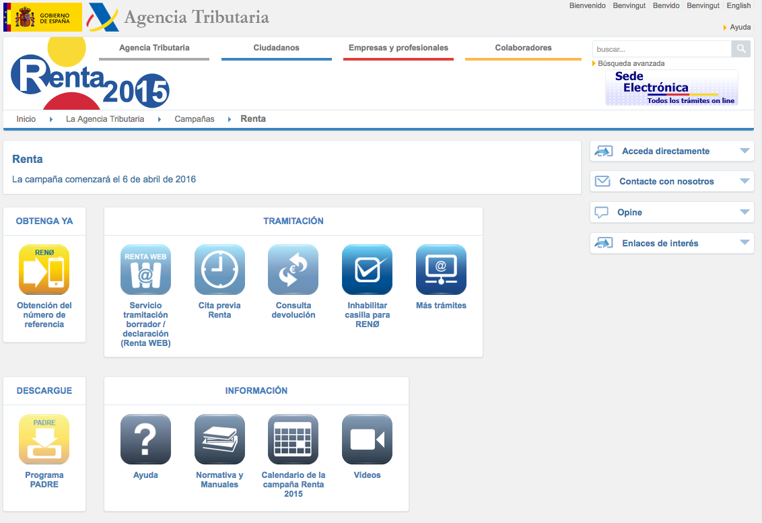
Task: Expand Contacte con nosotros arrow
Action: click(x=744, y=181)
